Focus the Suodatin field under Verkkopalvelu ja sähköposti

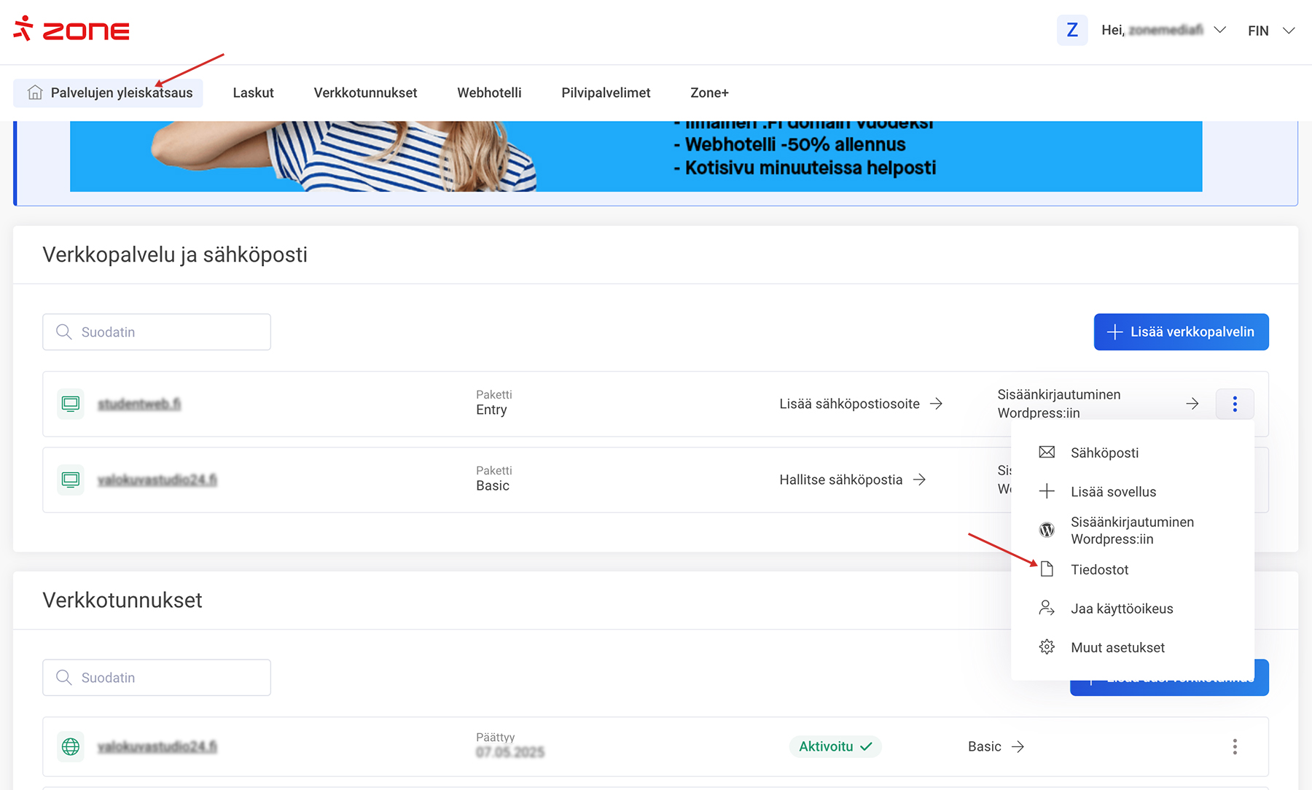click(157, 332)
